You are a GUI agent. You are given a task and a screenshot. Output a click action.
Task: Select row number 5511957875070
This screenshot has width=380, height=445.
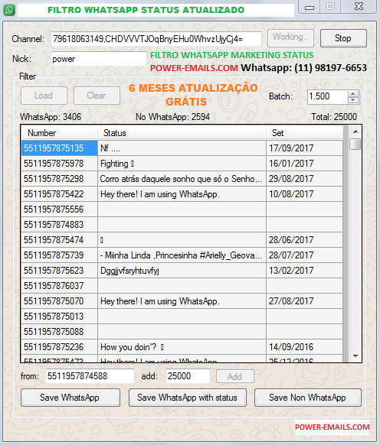[x=60, y=300]
